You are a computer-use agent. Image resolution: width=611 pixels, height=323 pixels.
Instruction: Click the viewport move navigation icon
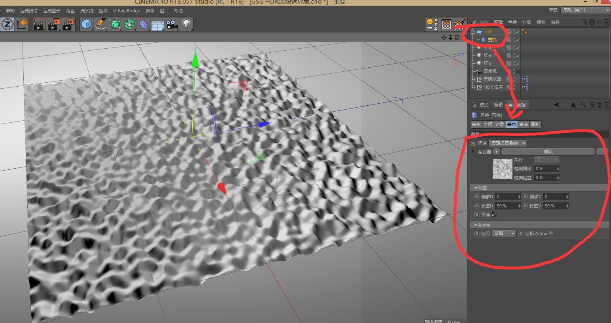(x=444, y=37)
